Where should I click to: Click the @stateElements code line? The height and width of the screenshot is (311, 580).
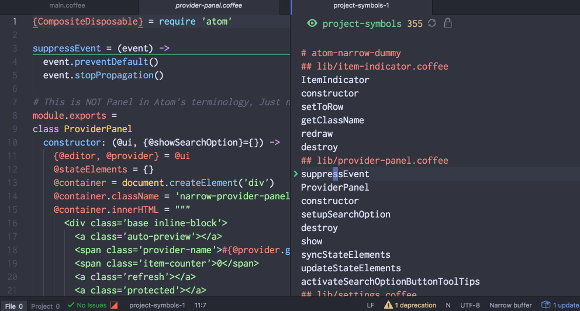tap(103, 170)
